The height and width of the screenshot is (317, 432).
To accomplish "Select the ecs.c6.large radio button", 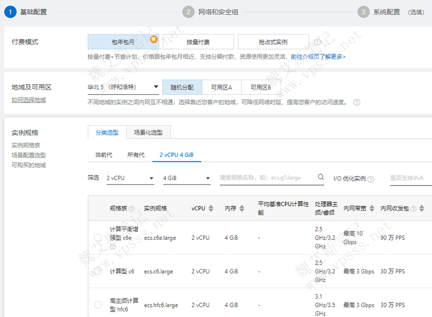I will (x=98, y=271).
